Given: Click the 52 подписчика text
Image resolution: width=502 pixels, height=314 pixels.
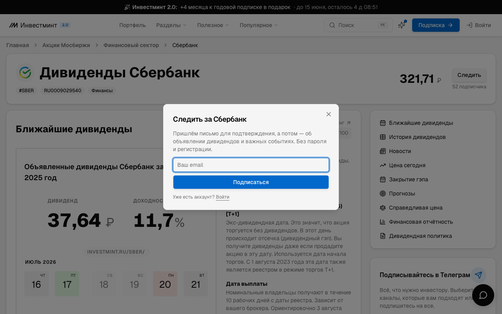Looking at the screenshot, I should pyautogui.click(x=469, y=87).
